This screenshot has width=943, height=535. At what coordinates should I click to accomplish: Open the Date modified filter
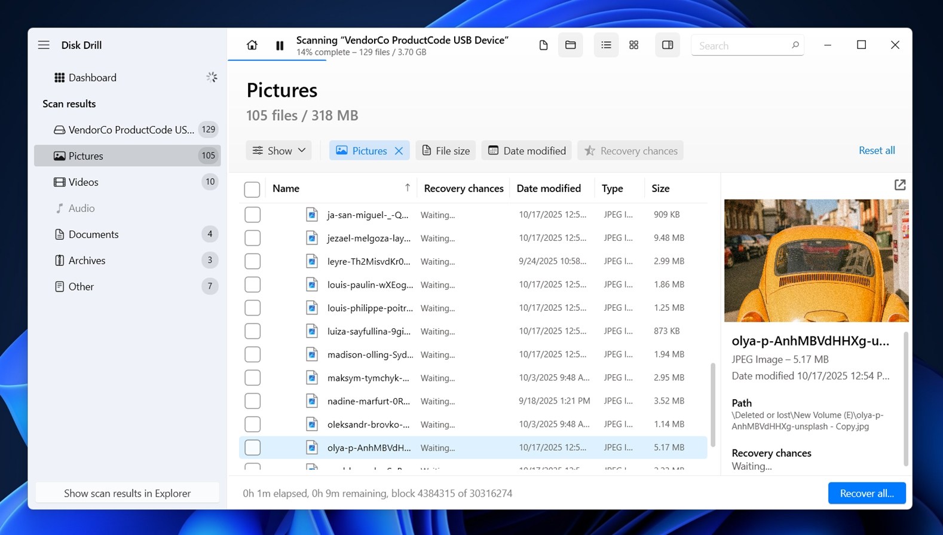(x=527, y=151)
